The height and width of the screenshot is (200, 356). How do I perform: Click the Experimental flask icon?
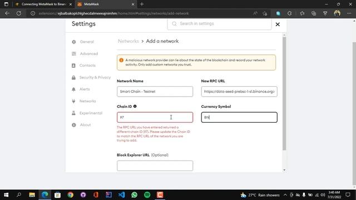pos(73,113)
